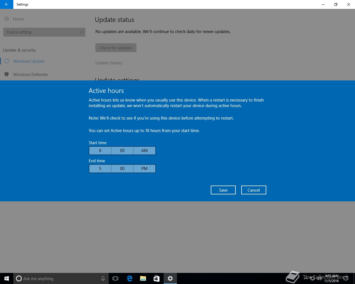Open the Update history link
This screenshot has height=284, width=355.
(x=109, y=63)
